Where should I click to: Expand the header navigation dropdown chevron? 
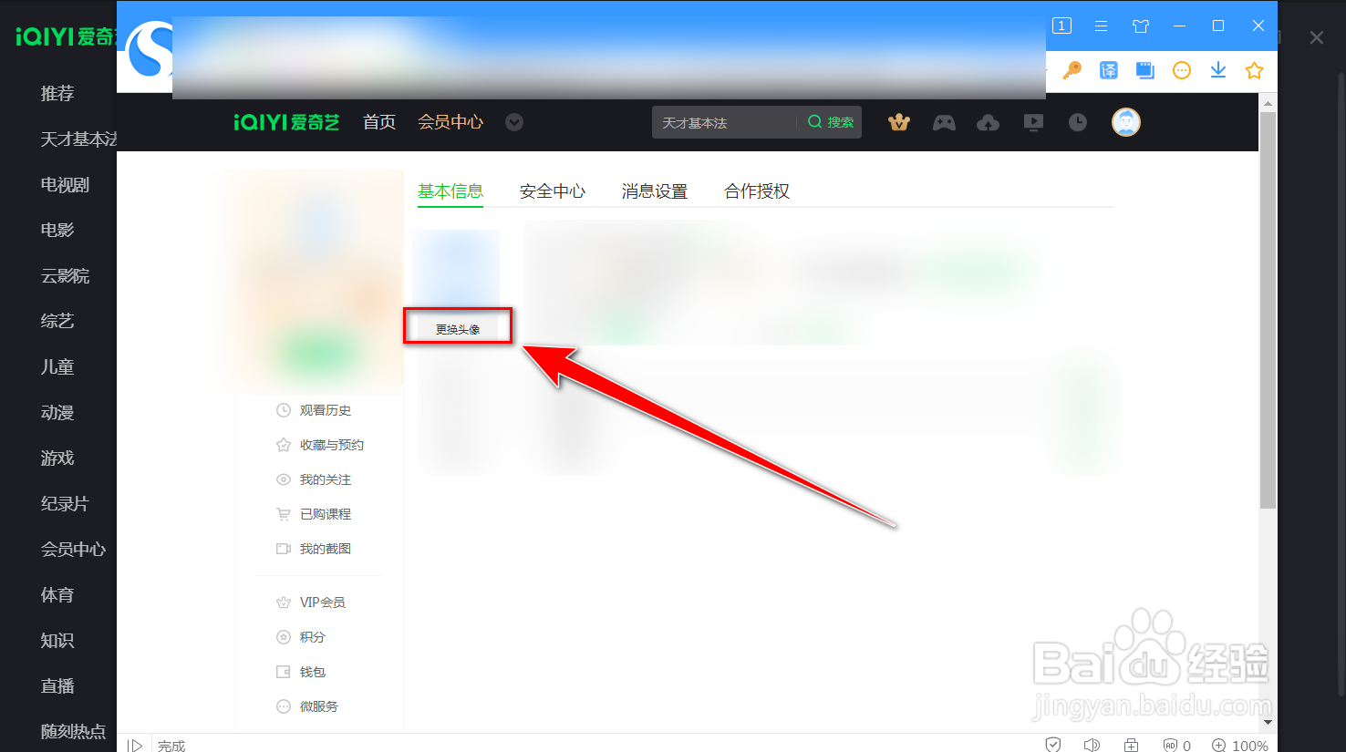point(514,122)
